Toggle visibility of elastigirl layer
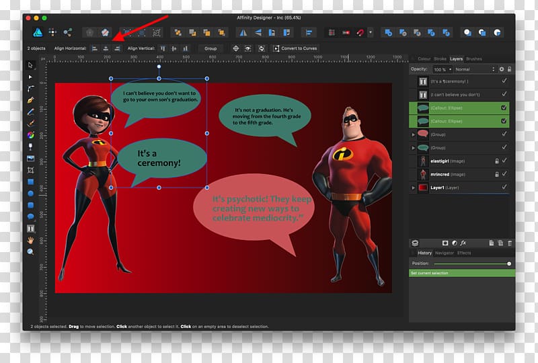Viewport: 538px width, 363px height. point(504,161)
